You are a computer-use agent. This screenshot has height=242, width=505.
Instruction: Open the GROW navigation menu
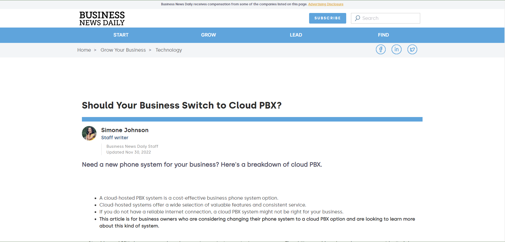tap(208, 35)
